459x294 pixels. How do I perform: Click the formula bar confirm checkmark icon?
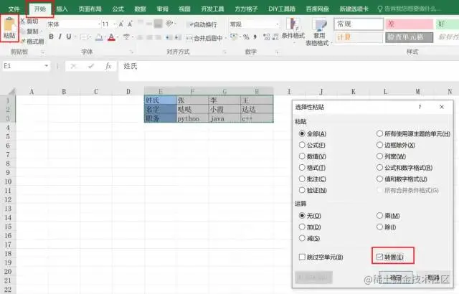click(x=91, y=67)
